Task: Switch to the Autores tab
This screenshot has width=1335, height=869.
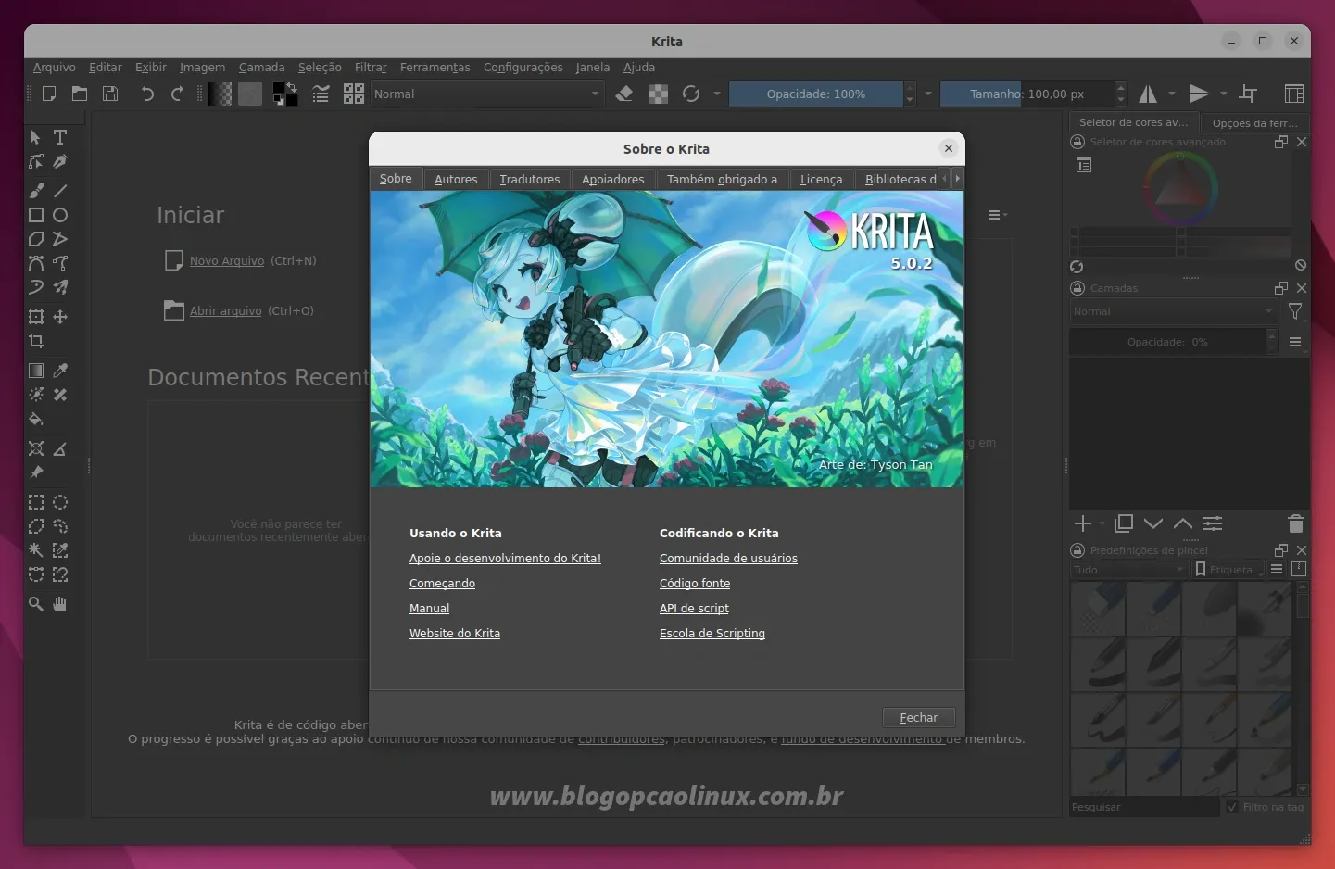Action: point(456,179)
